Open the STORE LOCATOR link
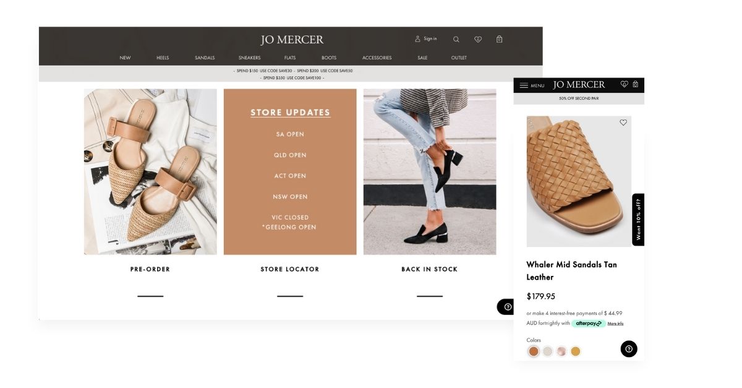 290,269
